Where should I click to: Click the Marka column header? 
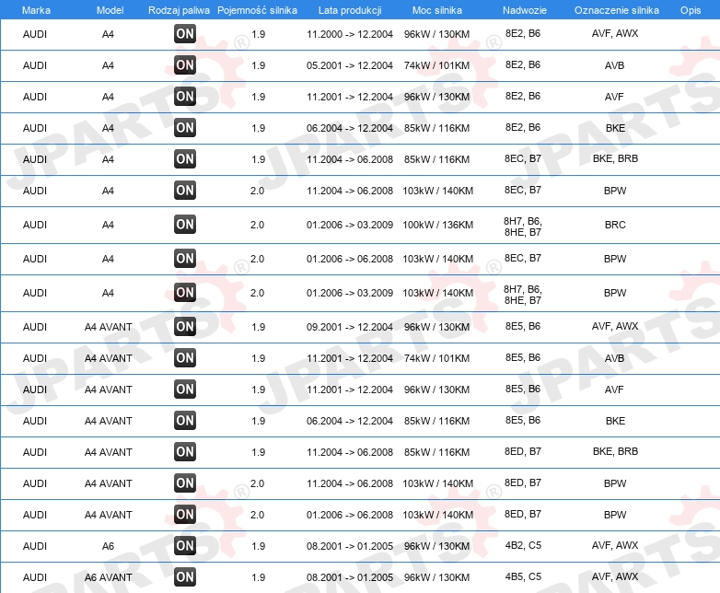coord(36,10)
